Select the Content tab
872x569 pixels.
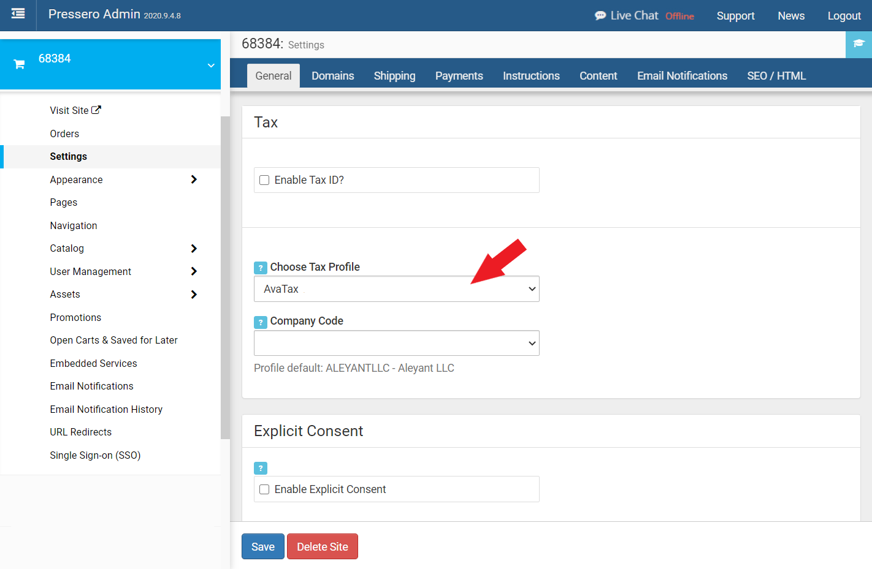pyautogui.click(x=599, y=76)
